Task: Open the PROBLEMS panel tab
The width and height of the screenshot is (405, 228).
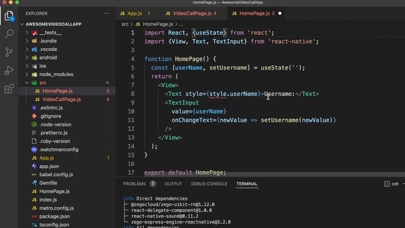Action: 134,184
